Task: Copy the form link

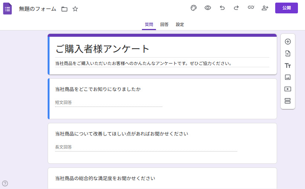Action: click(251, 8)
